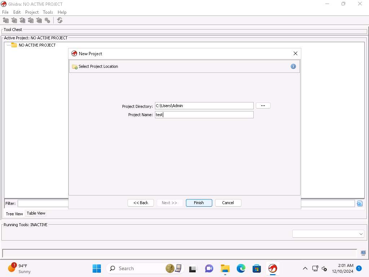This screenshot has height=277, width=369.
Task: Open File Explorer from the taskbar
Action: point(225,268)
